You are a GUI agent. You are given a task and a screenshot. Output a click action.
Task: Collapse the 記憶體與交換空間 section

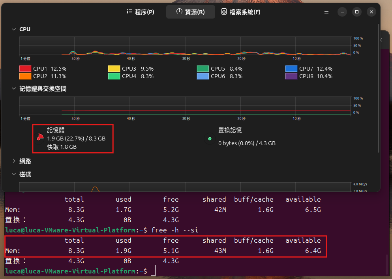pyautogui.click(x=14, y=88)
